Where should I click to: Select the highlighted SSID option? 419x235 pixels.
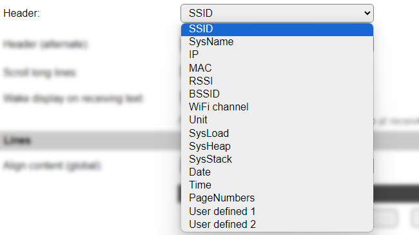pos(277,29)
